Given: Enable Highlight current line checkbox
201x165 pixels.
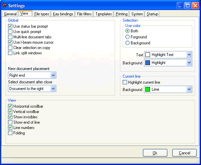Looking at the screenshot, I should coord(125,82).
